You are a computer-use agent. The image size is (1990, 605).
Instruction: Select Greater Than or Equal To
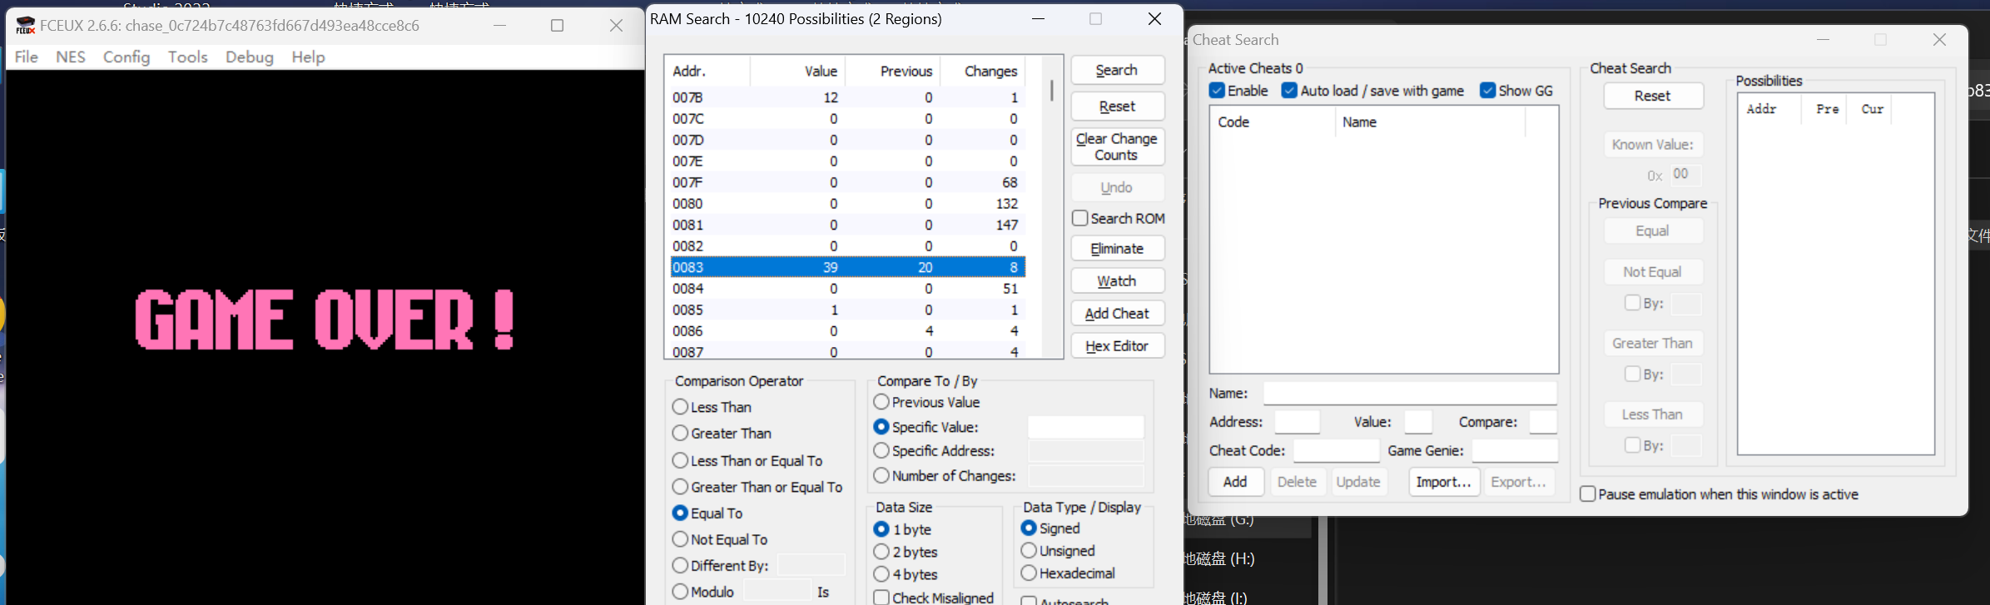pyautogui.click(x=757, y=488)
